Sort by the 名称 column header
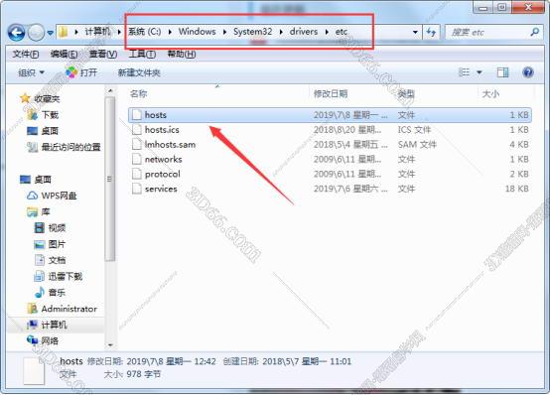 139,93
